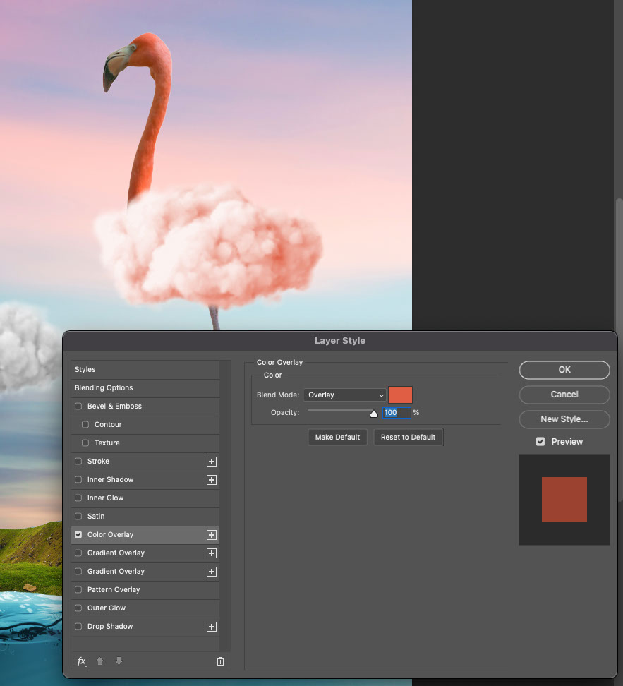Open the Styles section
The image size is (623, 686).
[85, 370]
